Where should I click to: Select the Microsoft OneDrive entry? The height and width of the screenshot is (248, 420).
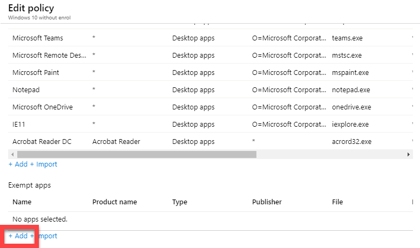click(x=43, y=107)
